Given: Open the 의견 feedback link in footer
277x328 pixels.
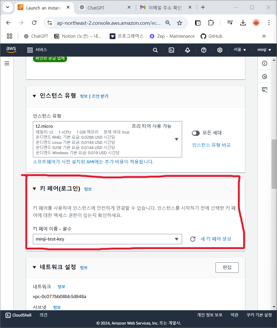Looking at the screenshot, I should [x=44, y=315].
